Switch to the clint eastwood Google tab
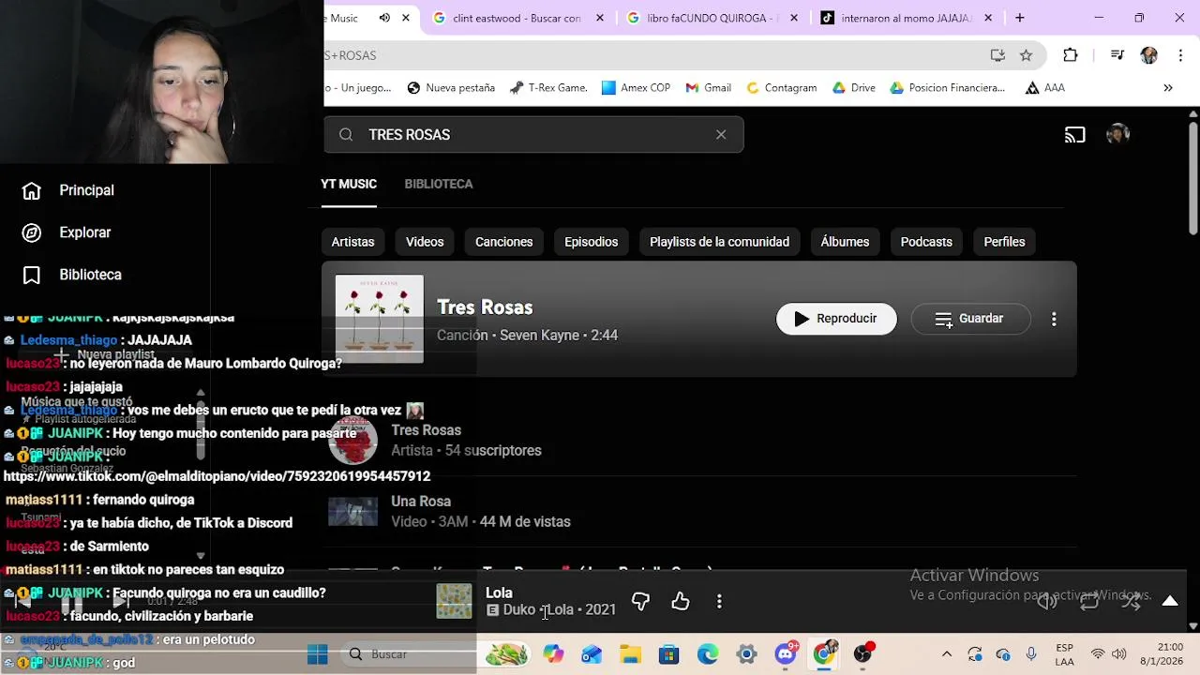Screen dimensions: 1200x675 tap(517, 18)
